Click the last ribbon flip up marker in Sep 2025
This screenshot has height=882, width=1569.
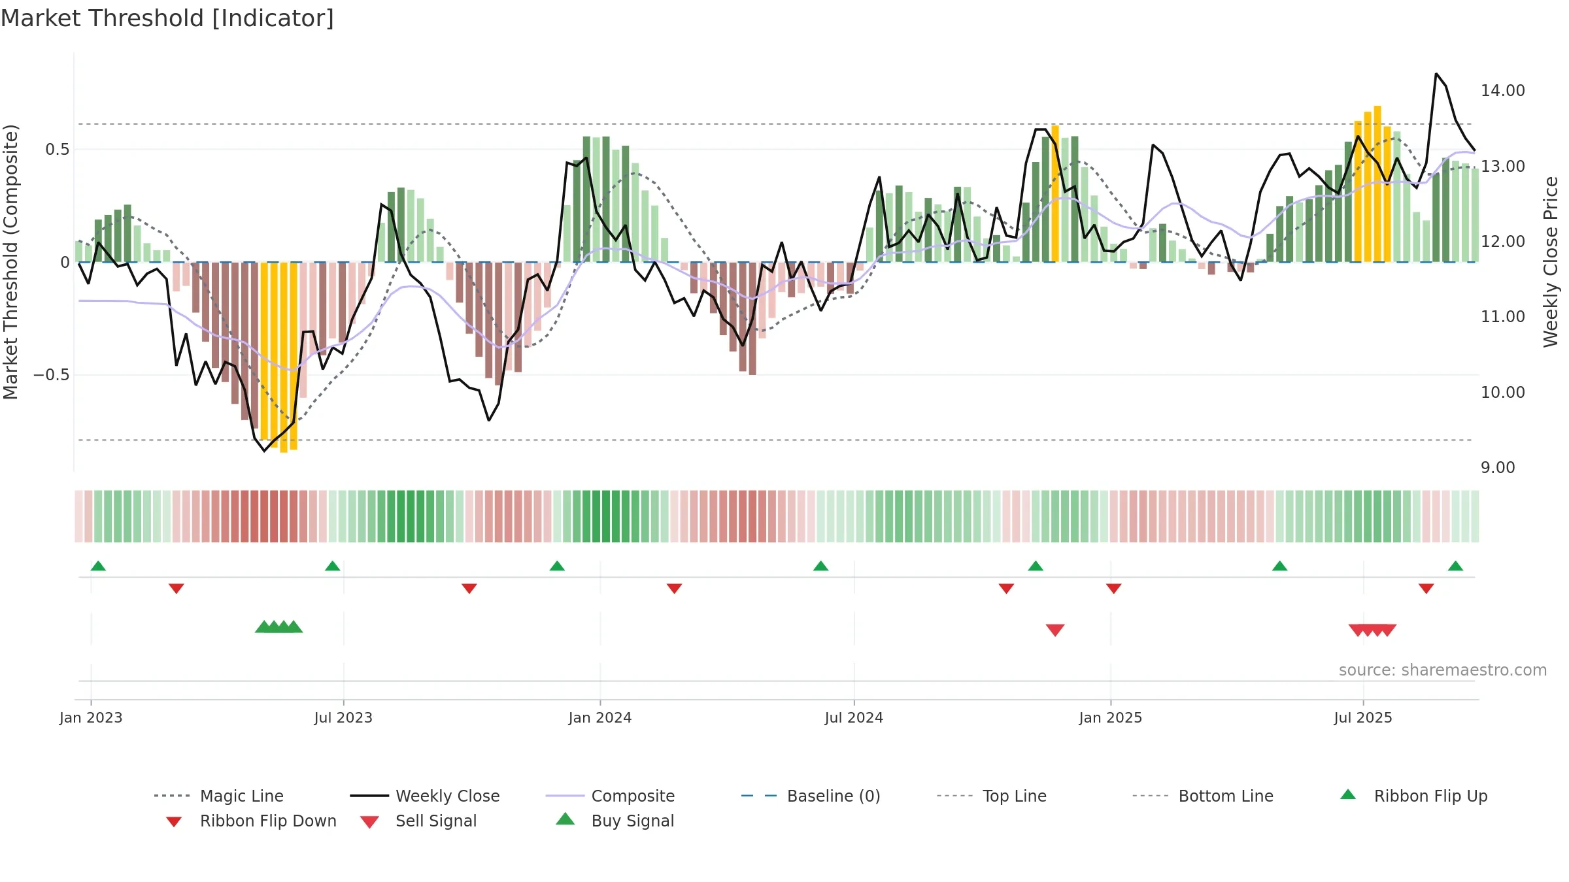click(x=1455, y=566)
